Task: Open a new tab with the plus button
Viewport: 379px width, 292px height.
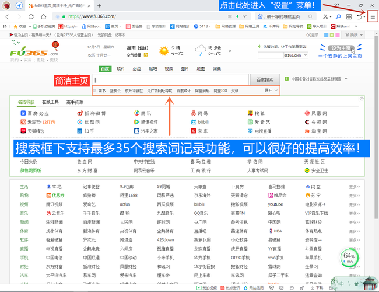Action: click(x=99, y=5)
